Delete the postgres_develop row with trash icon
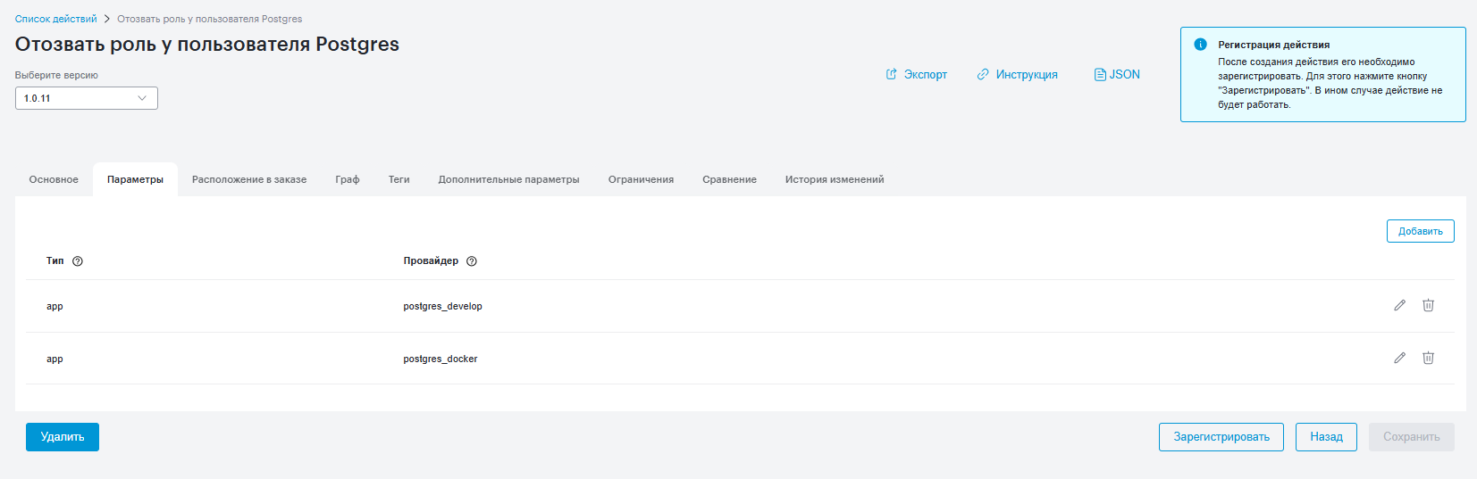Viewport: 1477px width, 479px height. (x=1428, y=305)
